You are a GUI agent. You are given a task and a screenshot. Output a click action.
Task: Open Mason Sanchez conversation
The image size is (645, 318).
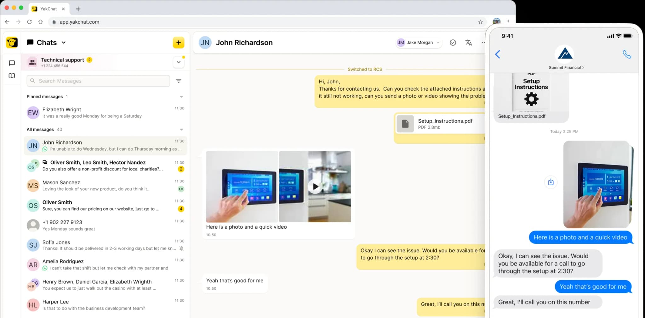pos(106,186)
